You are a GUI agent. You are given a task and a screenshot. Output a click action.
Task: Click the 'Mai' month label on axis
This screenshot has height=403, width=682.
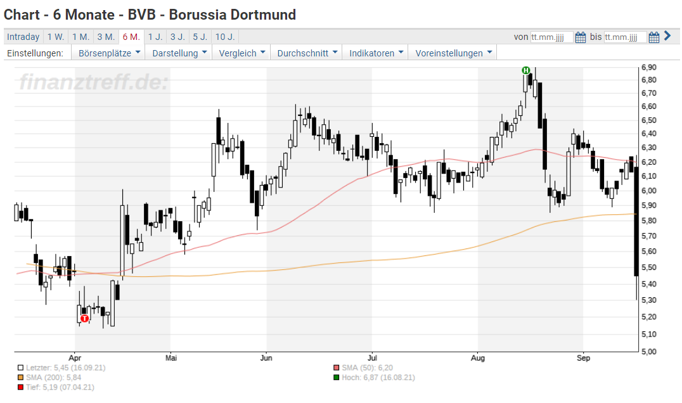click(x=171, y=358)
